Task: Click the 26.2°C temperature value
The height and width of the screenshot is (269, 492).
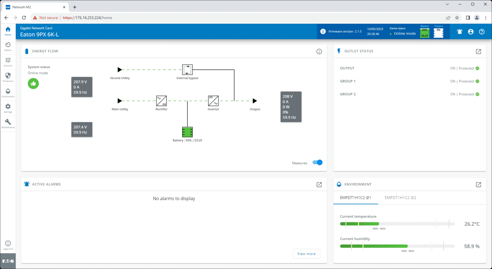Action: 472,224
